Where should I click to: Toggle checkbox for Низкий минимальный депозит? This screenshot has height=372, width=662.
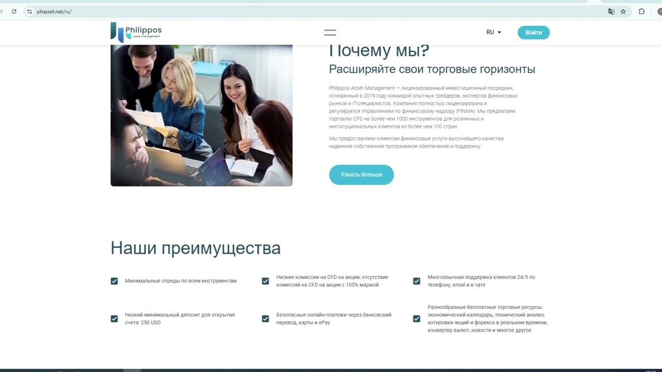[114, 319]
